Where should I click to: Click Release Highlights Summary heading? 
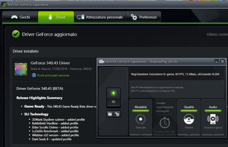click(39, 98)
